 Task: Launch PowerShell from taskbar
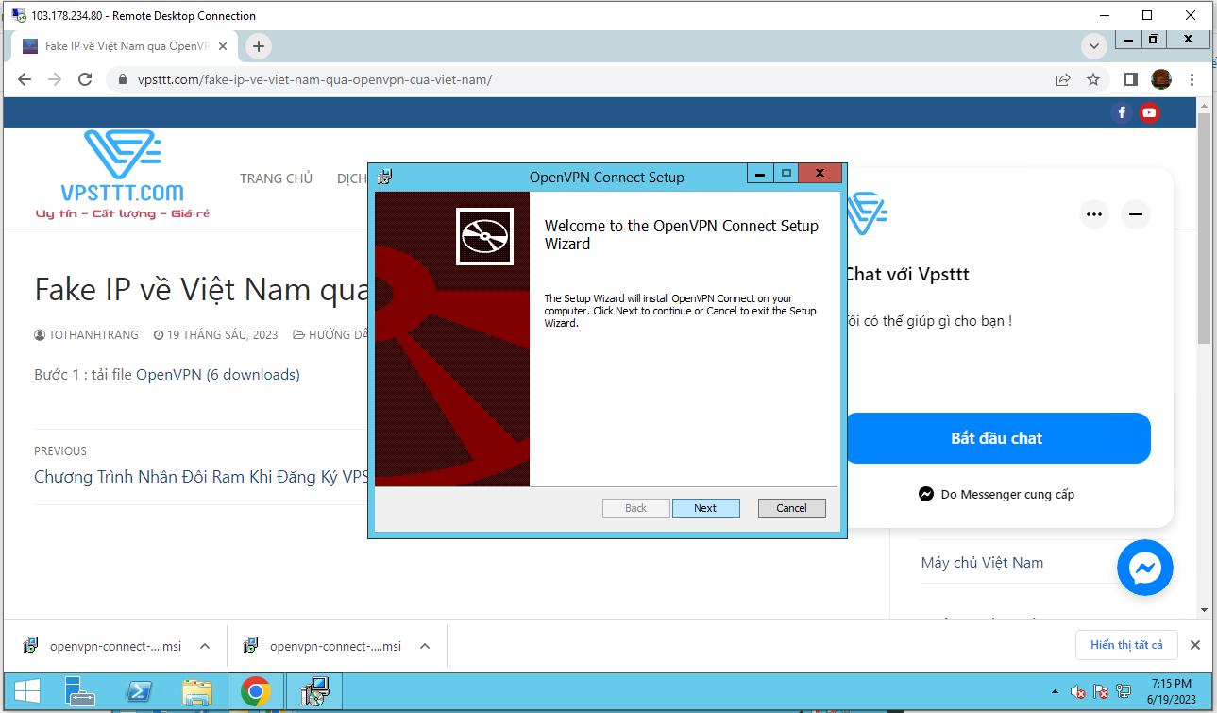click(x=140, y=692)
